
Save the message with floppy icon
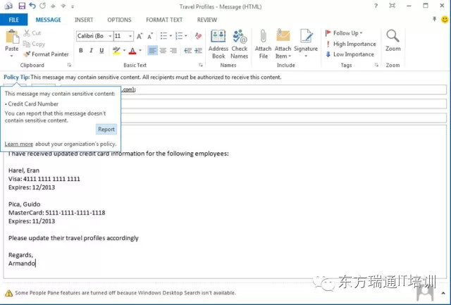tap(22, 6)
